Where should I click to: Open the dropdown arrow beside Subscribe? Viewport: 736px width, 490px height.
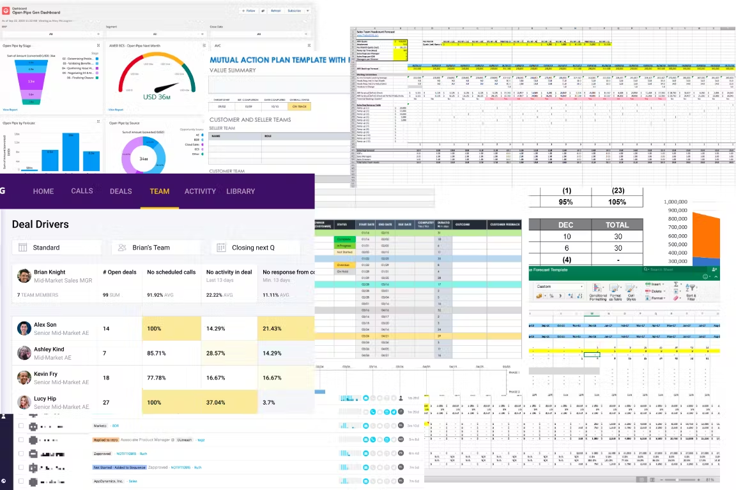[308, 11]
